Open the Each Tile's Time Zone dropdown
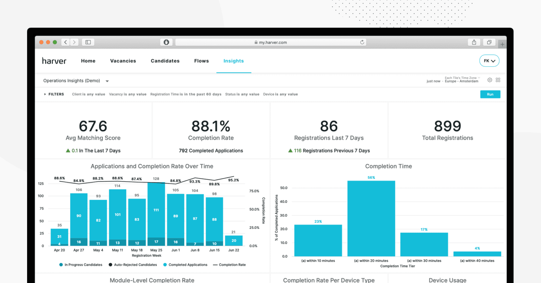Viewport: 541px width, 283px height. 462,78
